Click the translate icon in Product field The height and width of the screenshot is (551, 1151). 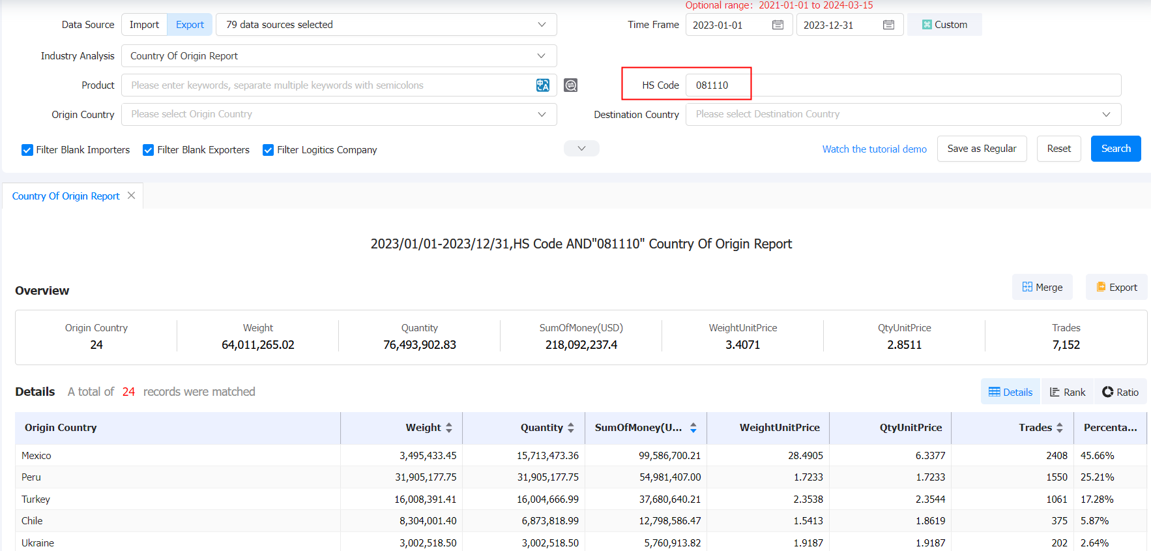pos(542,85)
